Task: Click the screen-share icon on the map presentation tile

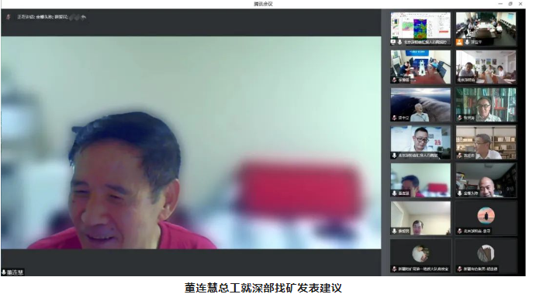Action: (x=393, y=43)
